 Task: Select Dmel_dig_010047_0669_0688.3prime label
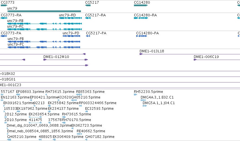(x=39, y=126)
